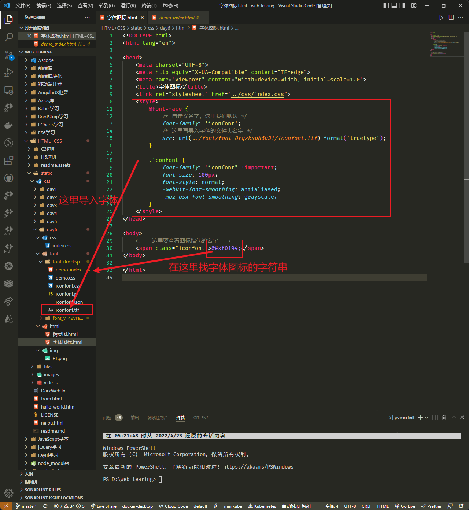Kill terminal with trash icon
469x510 pixels.
pos(444,417)
